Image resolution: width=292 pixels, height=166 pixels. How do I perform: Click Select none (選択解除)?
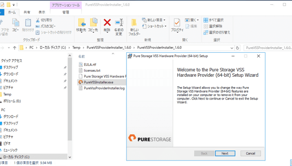pos(213,26)
